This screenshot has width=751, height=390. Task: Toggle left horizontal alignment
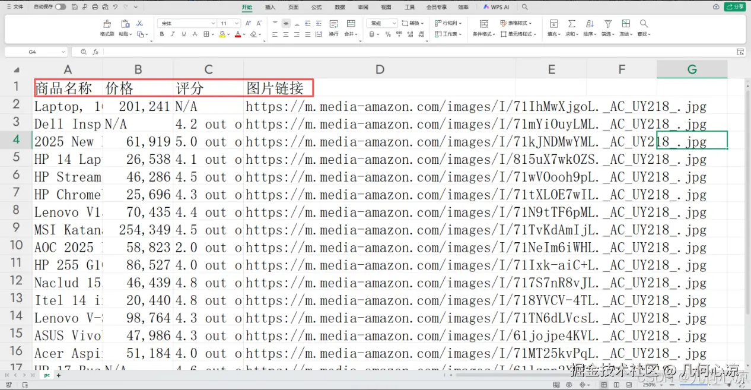(x=275, y=34)
